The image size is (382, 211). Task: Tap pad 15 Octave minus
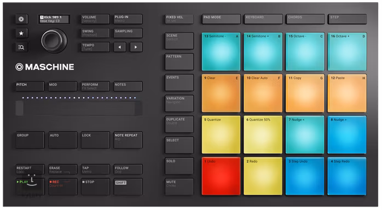(x=305, y=51)
